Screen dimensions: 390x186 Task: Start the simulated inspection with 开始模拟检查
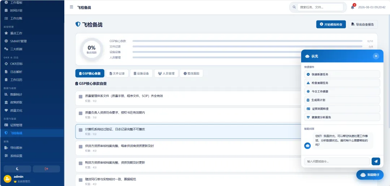331,24
